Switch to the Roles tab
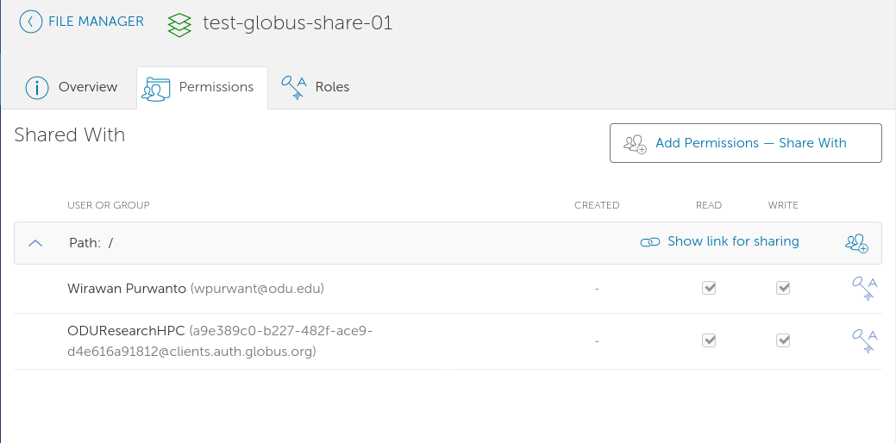The image size is (896, 443). click(332, 87)
